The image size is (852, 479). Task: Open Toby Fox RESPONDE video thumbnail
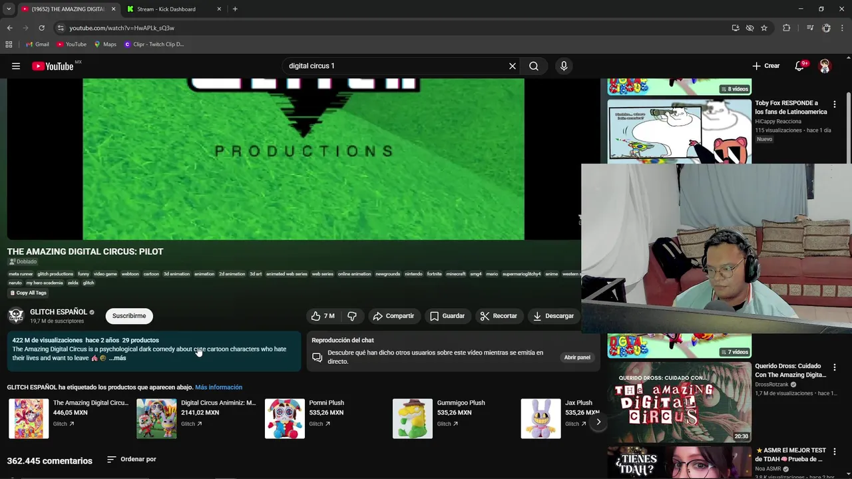coord(679,131)
